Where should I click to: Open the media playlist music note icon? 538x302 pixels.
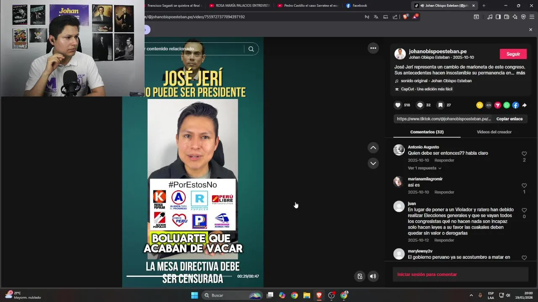tap(490, 17)
